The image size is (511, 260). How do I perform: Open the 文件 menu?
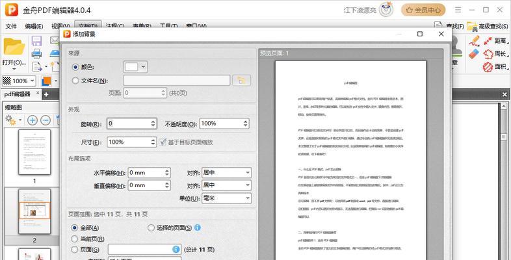point(11,26)
